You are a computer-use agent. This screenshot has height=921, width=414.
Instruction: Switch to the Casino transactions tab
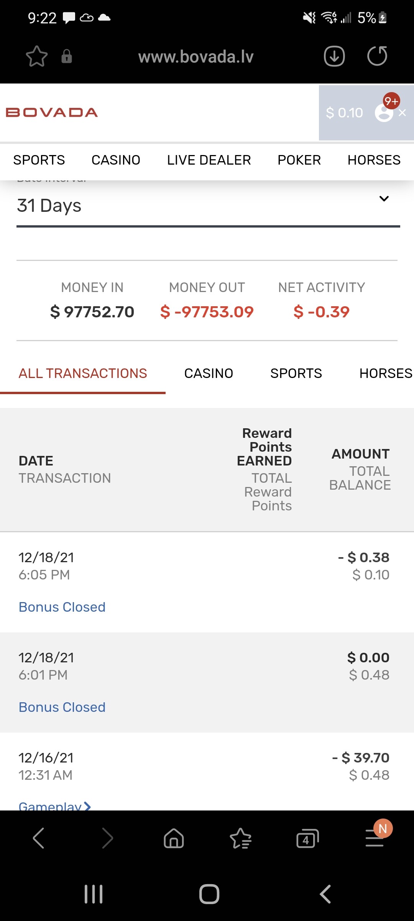pos(209,373)
